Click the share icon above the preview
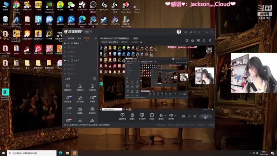277x156 pixels. tap(210, 40)
